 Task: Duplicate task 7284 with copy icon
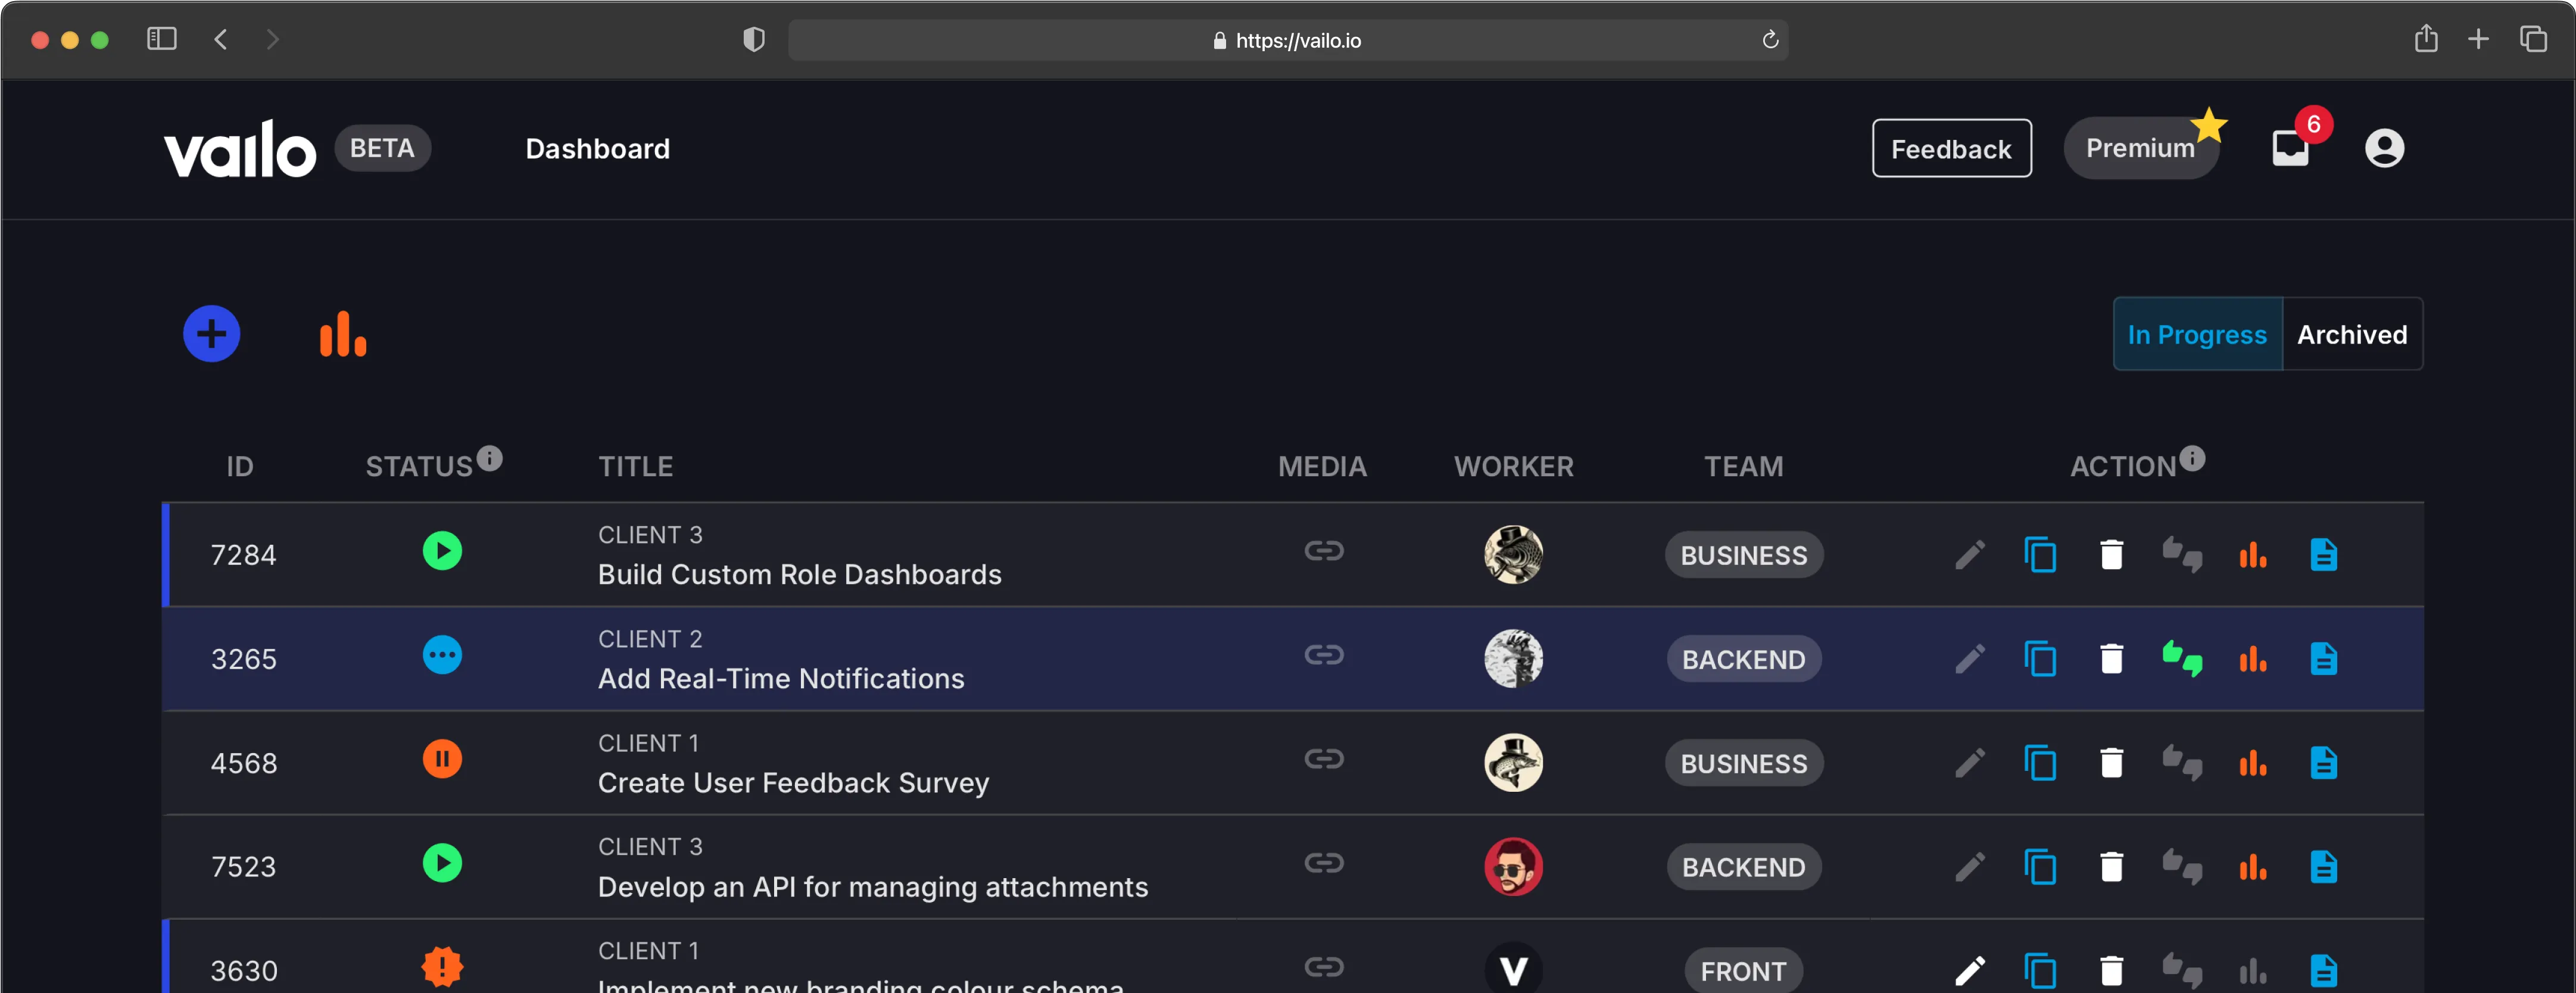pyautogui.click(x=2040, y=554)
